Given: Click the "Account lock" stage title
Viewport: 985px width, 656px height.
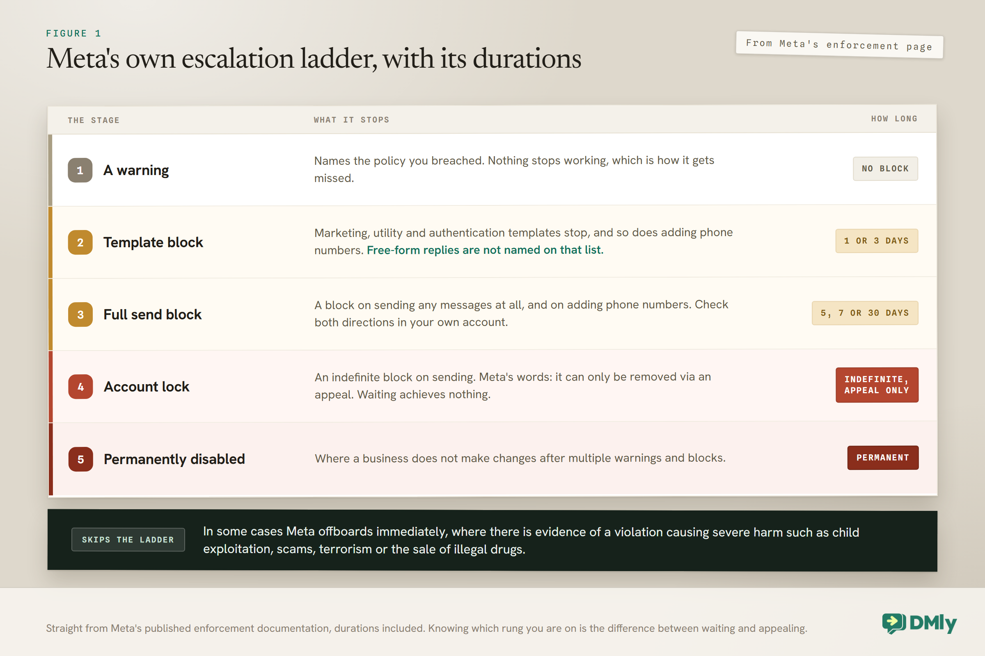Looking at the screenshot, I should click(147, 387).
